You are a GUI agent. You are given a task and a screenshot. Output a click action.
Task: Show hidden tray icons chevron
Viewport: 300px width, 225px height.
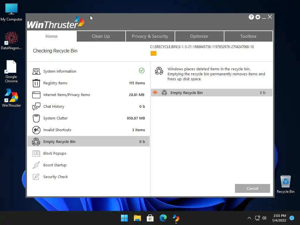coord(249,218)
